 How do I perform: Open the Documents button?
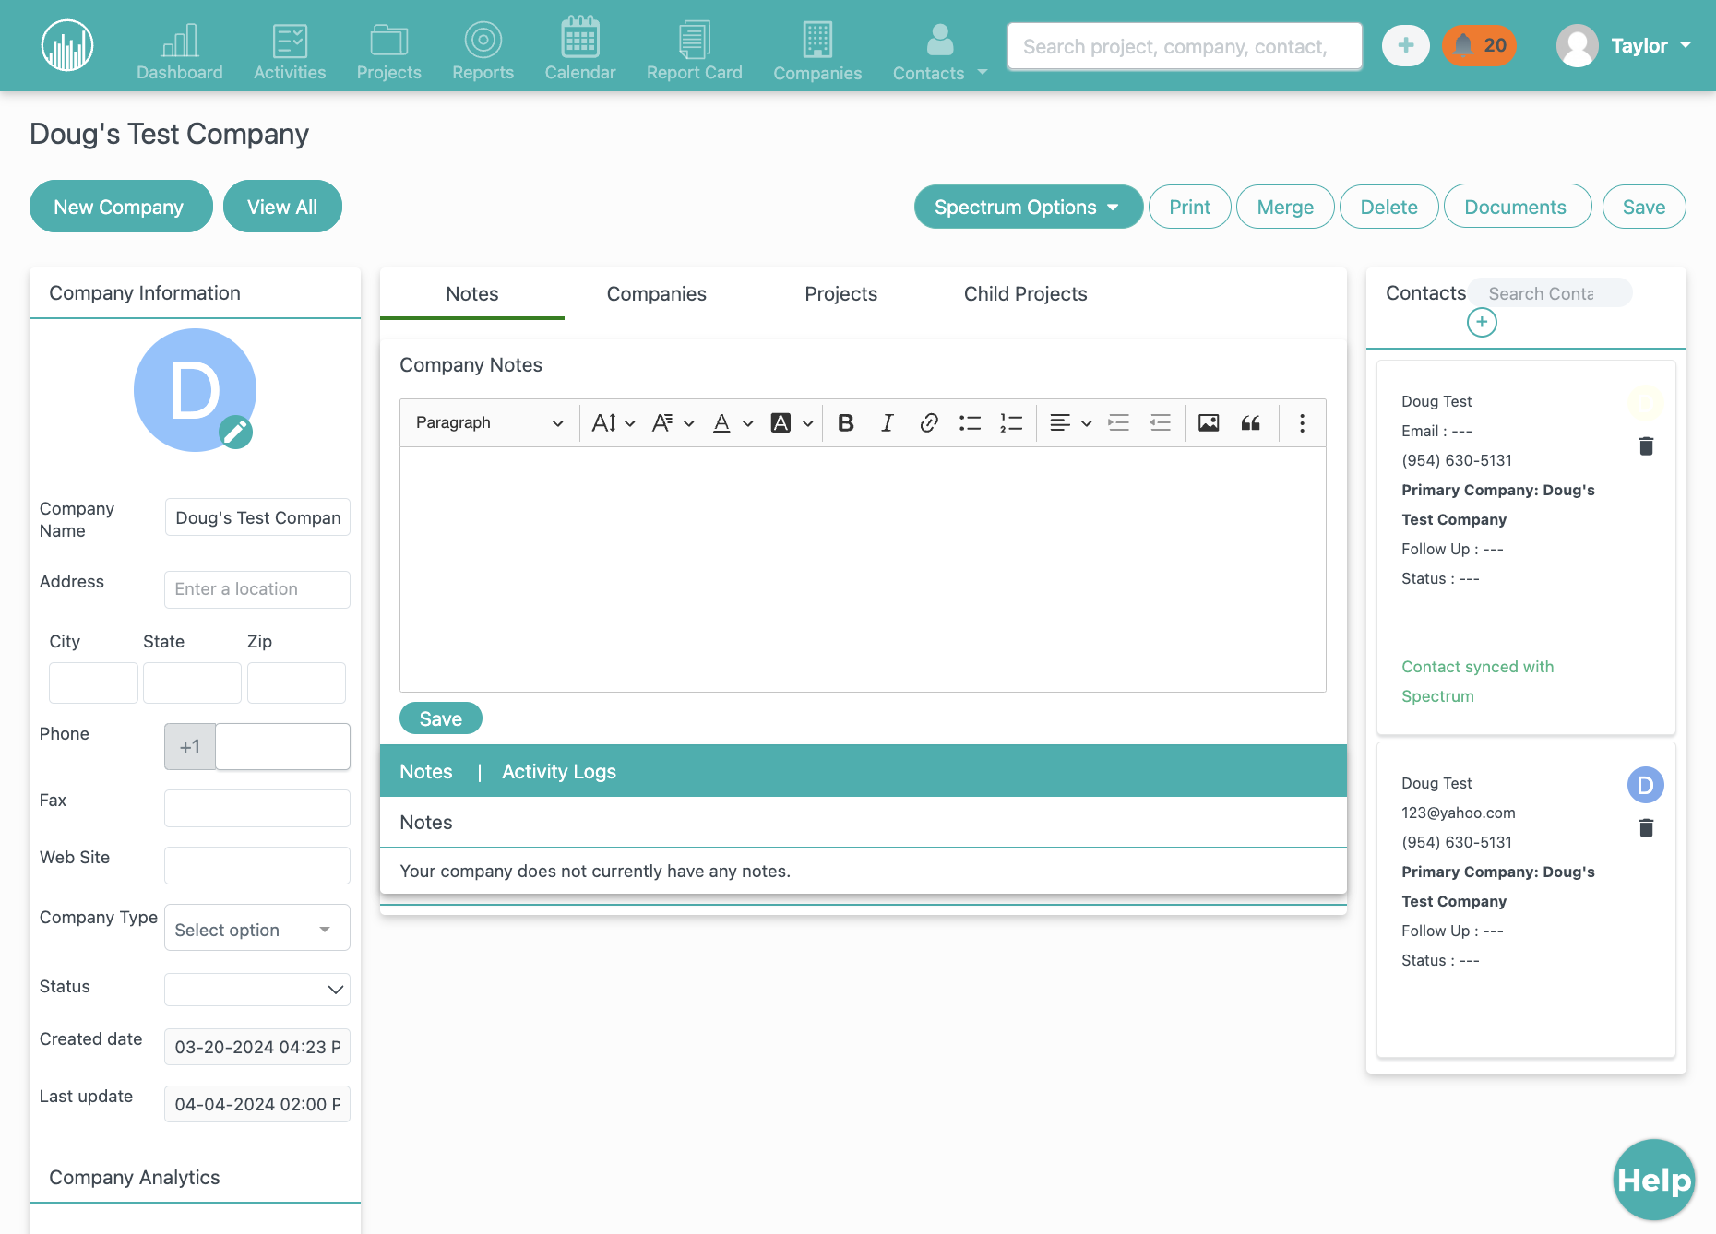[1517, 207]
